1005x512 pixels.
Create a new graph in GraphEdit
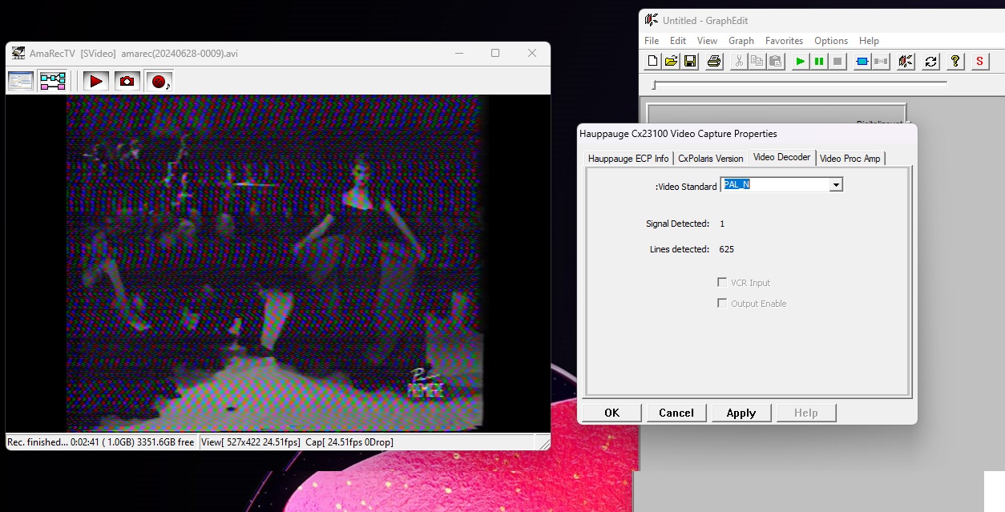point(653,61)
